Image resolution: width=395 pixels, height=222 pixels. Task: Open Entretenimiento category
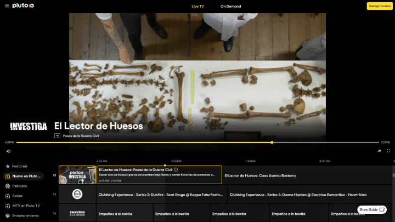[x=25, y=215]
